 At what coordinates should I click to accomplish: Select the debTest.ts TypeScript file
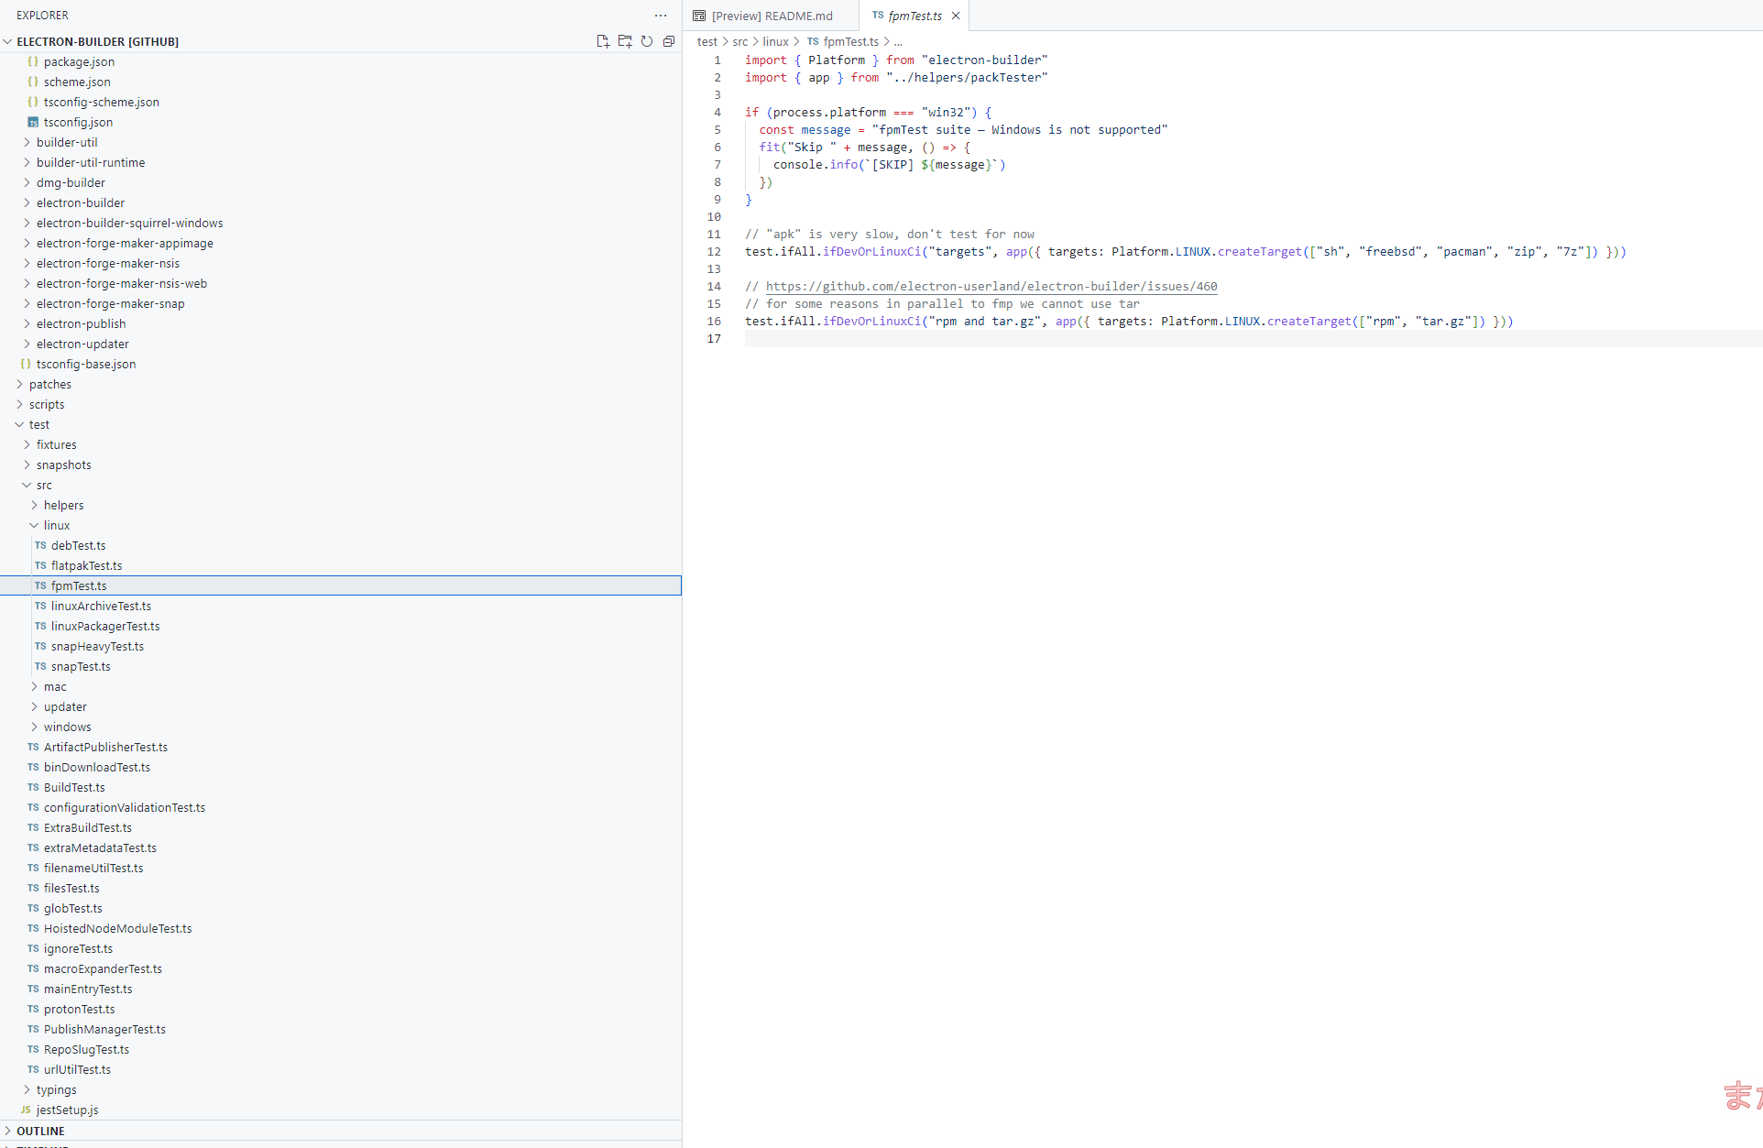(78, 545)
